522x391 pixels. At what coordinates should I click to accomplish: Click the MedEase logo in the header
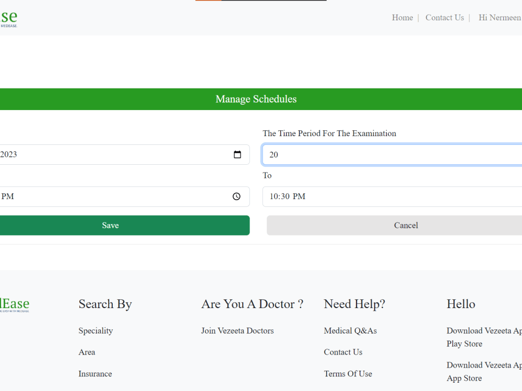pos(9,19)
